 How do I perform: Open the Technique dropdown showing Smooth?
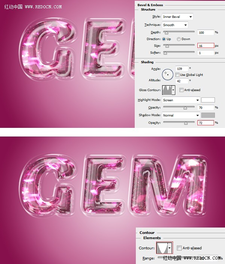pyautogui.click(x=175, y=25)
